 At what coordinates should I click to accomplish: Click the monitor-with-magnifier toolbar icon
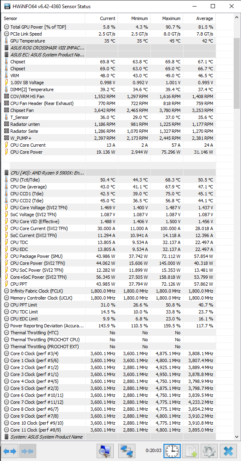pos(105,451)
